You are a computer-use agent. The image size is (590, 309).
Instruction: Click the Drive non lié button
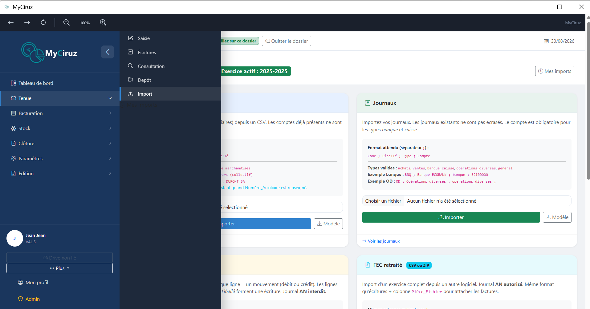pyautogui.click(x=59, y=258)
